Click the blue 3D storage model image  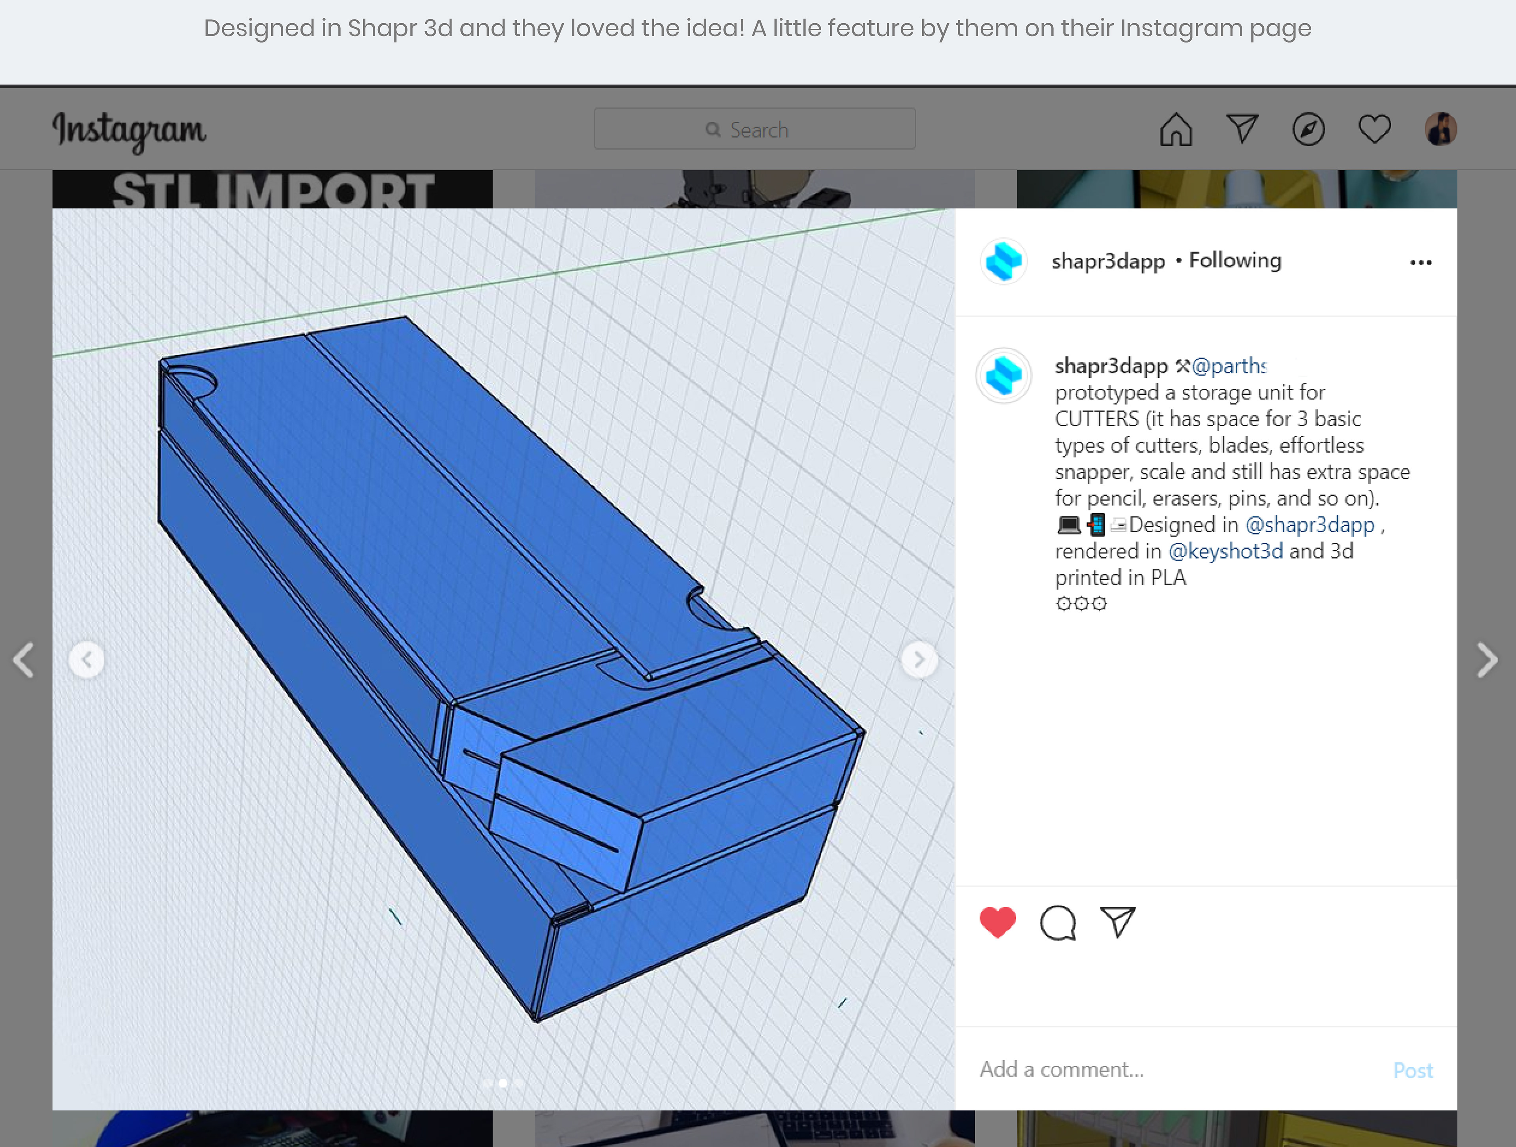504,659
